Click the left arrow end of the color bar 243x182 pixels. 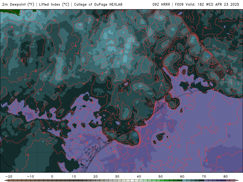[x=6, y=180]
